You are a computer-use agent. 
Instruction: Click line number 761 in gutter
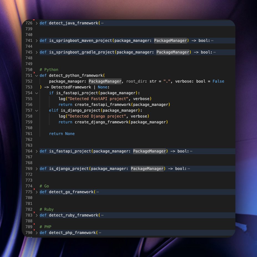(x=29, y=134)
